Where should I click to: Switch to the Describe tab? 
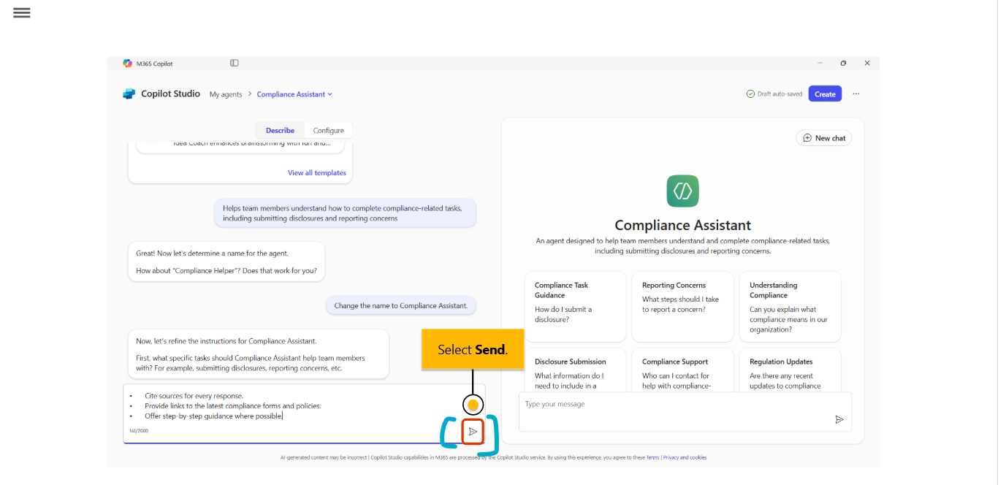point(280,130)
